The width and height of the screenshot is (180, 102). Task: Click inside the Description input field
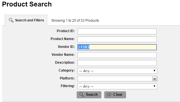click(x=117, y=63)
